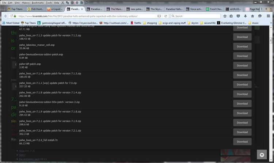274x163 pixels.
Task: Switch to the Fish Hunt... tab
Action: [36, 9]
